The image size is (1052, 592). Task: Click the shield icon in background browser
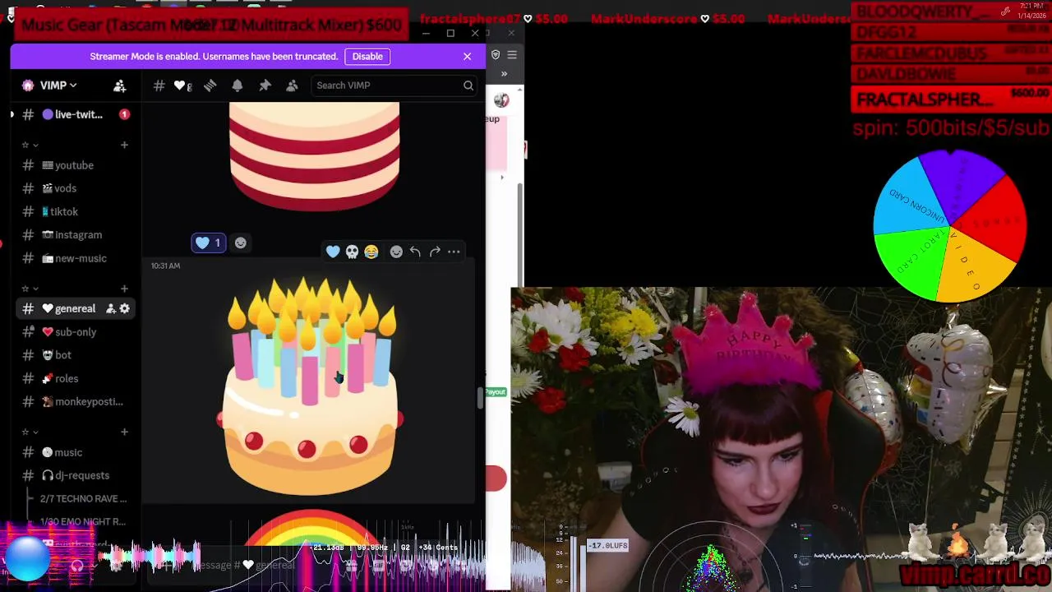495,55
